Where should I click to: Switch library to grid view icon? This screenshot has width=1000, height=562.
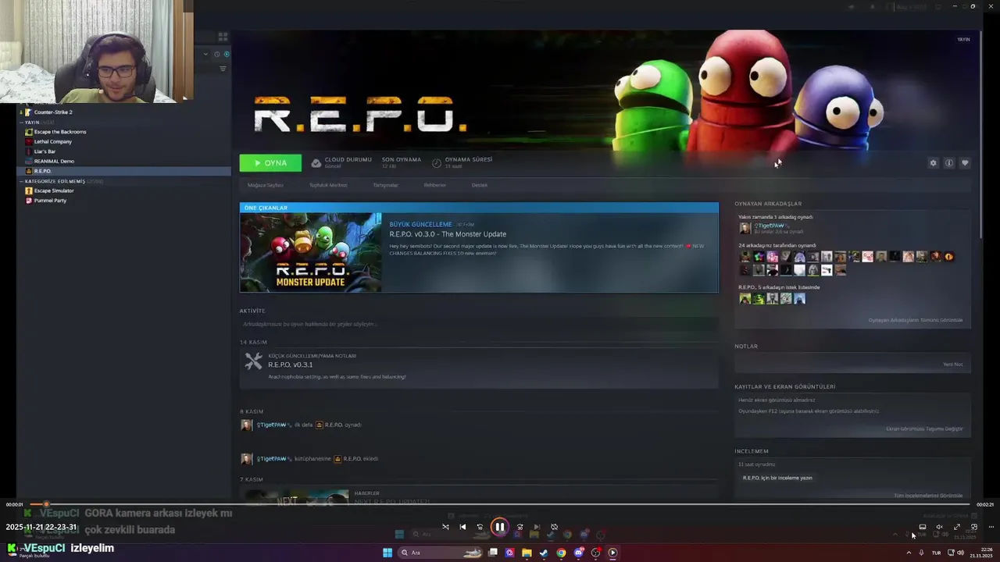[x=223, y=36]
